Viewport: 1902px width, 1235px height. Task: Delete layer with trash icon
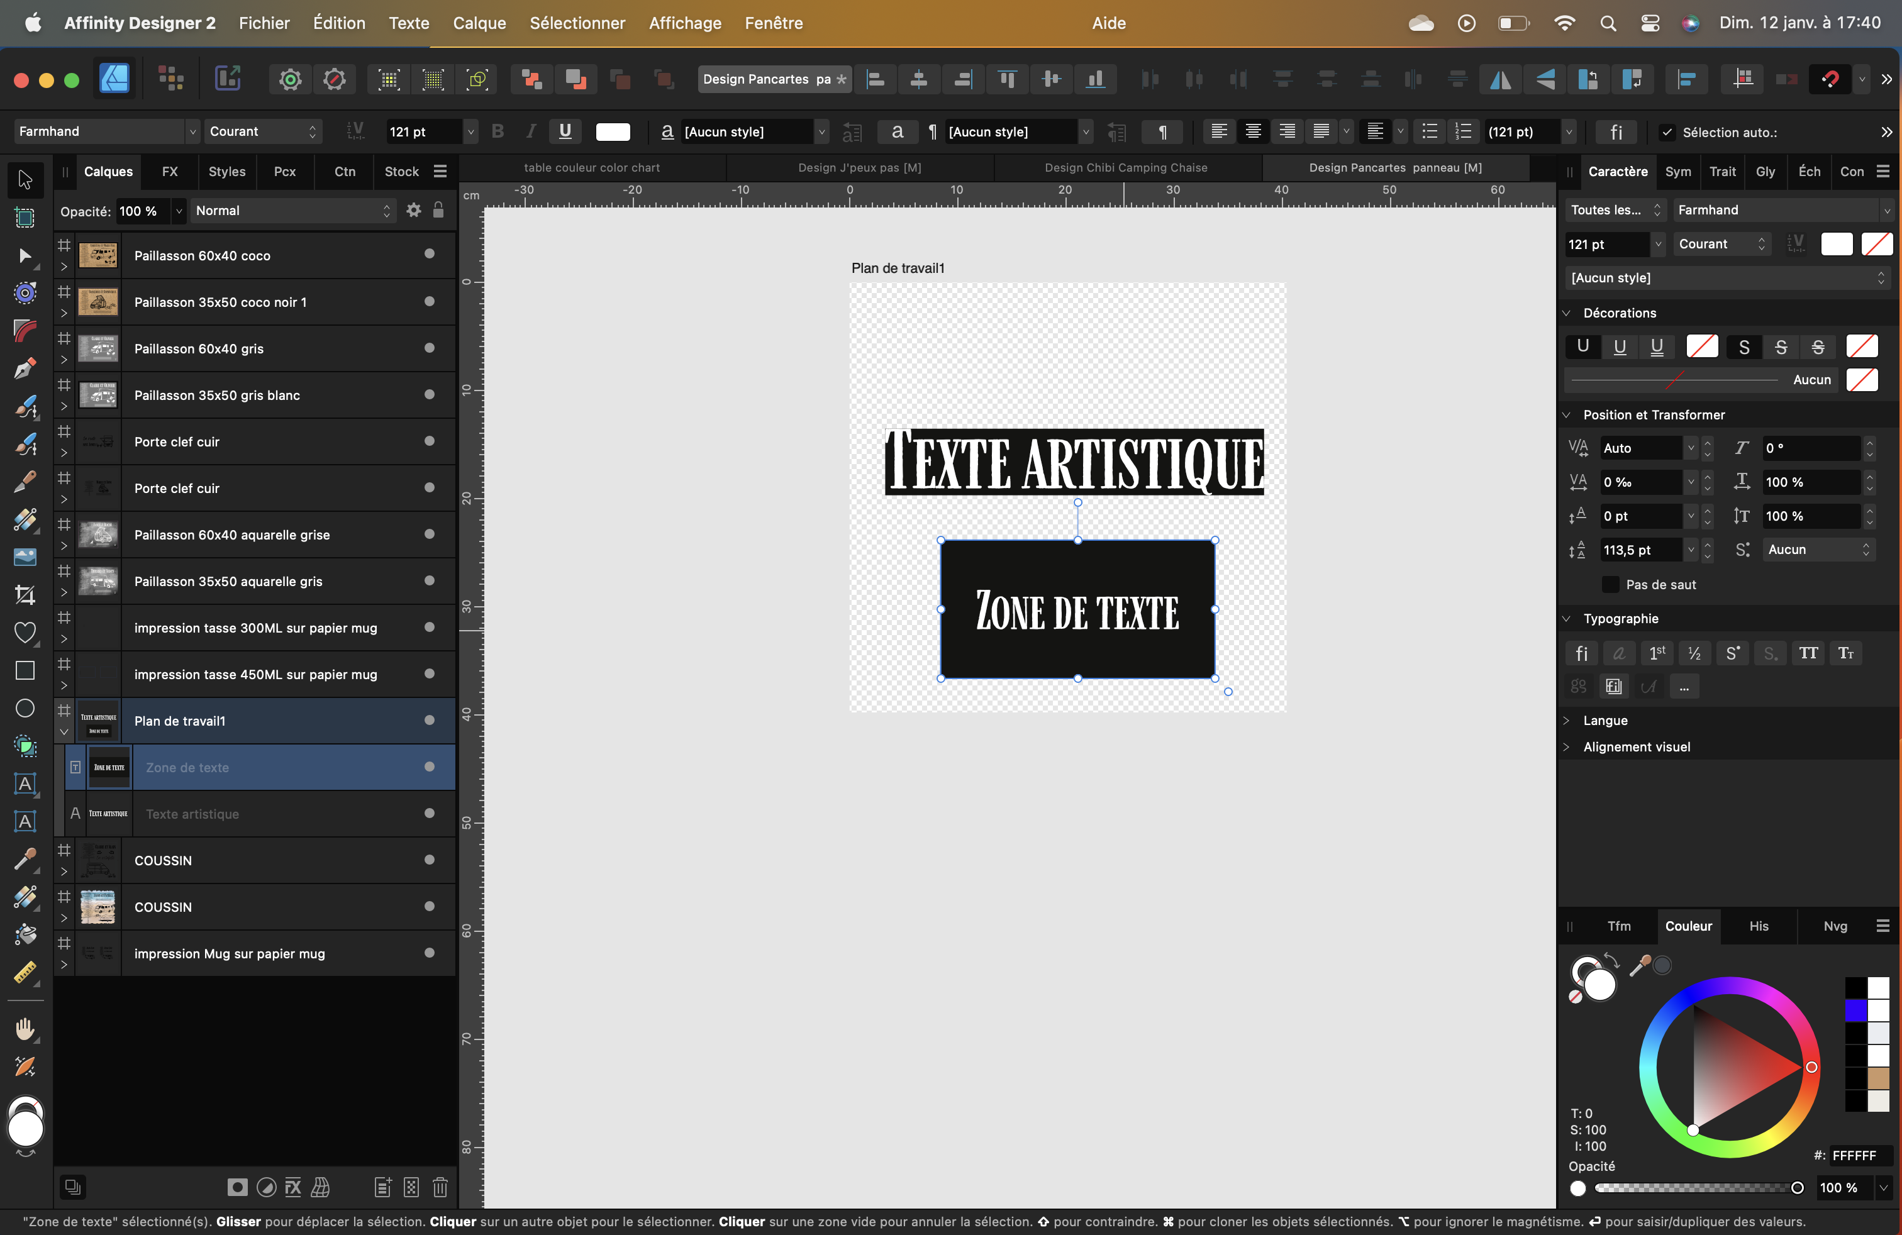(x=440, y=1187)
